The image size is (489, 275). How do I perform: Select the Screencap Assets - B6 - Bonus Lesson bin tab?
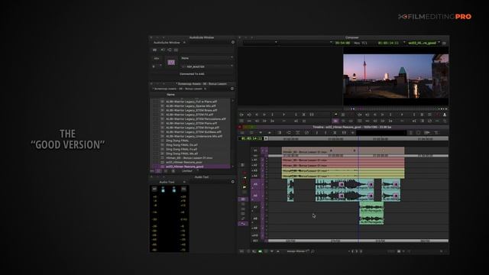pos(177,89)
